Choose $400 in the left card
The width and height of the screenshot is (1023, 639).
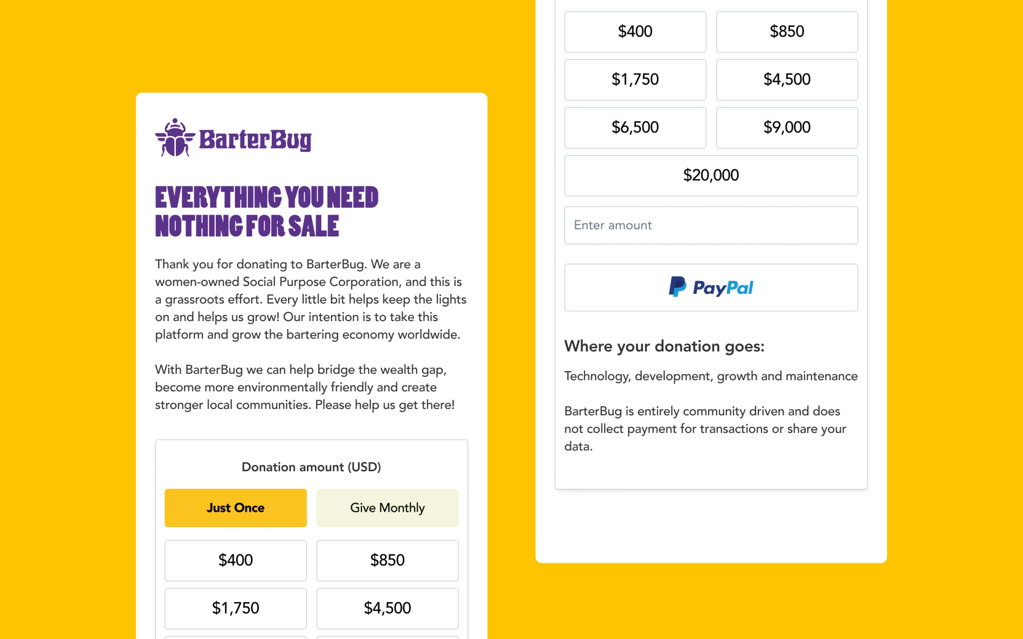click(x=236, y=561)
